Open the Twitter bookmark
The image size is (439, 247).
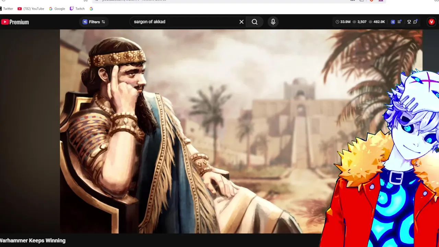click(x=7, y=9)
